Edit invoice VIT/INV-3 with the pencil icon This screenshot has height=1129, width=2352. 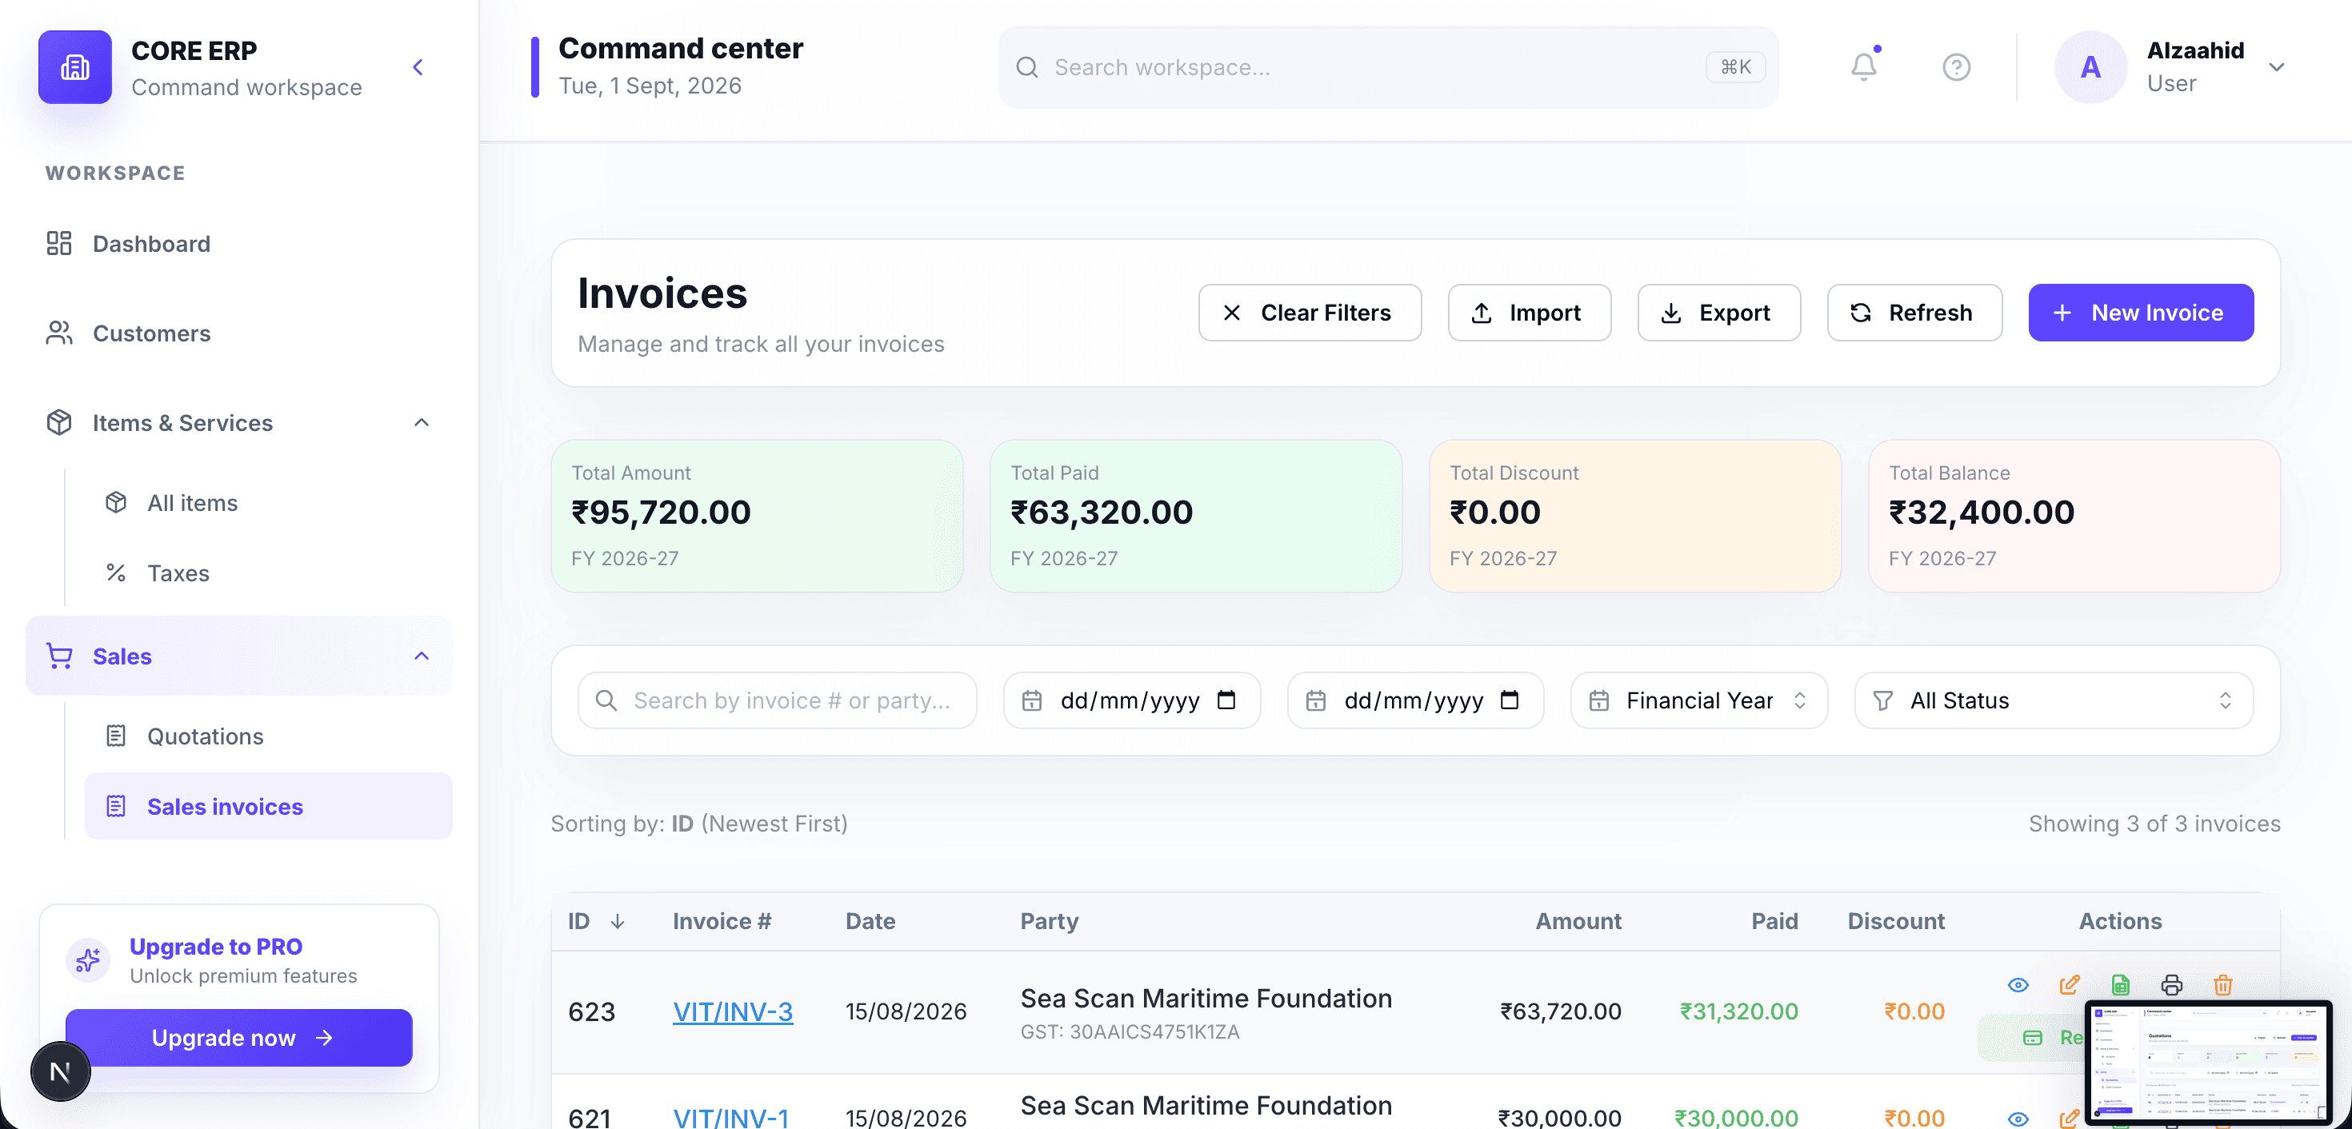pos(2069,985)
